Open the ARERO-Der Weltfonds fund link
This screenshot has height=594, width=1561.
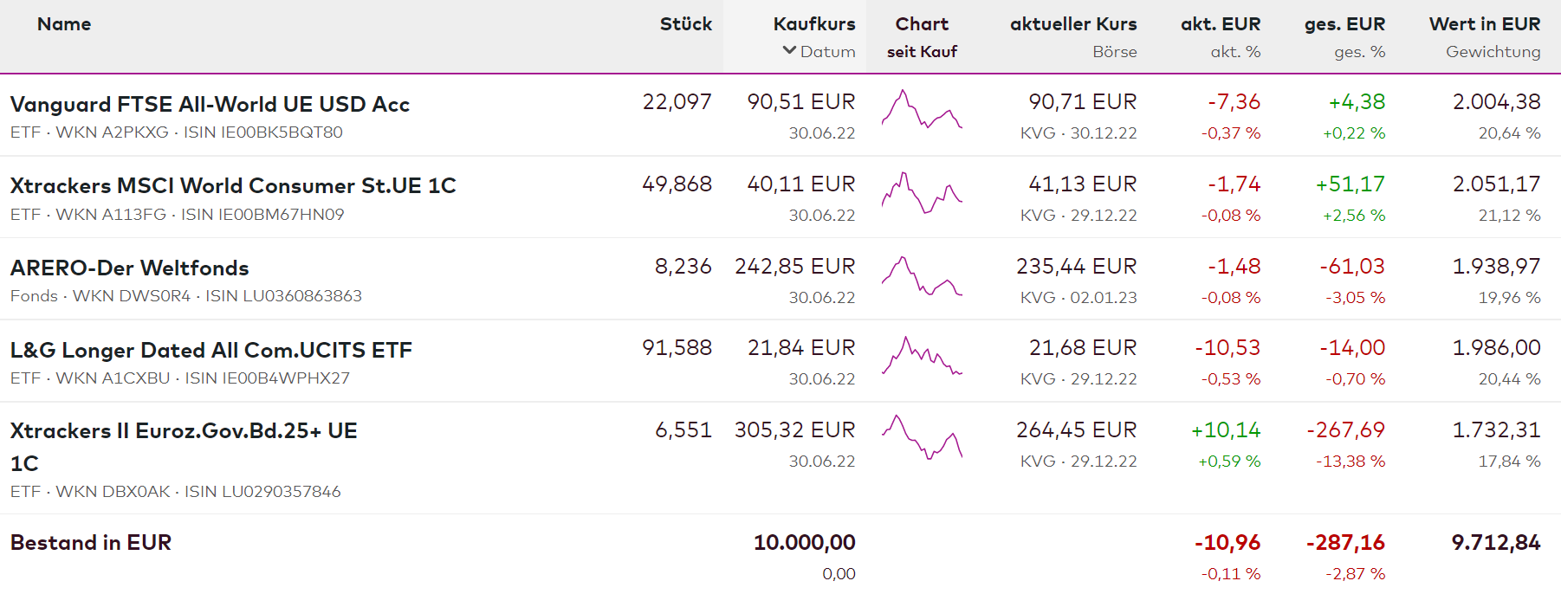[130, 268]
